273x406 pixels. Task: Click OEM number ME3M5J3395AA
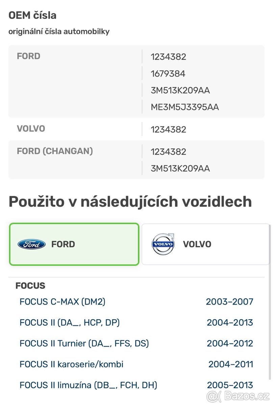(x=184, y=107)
